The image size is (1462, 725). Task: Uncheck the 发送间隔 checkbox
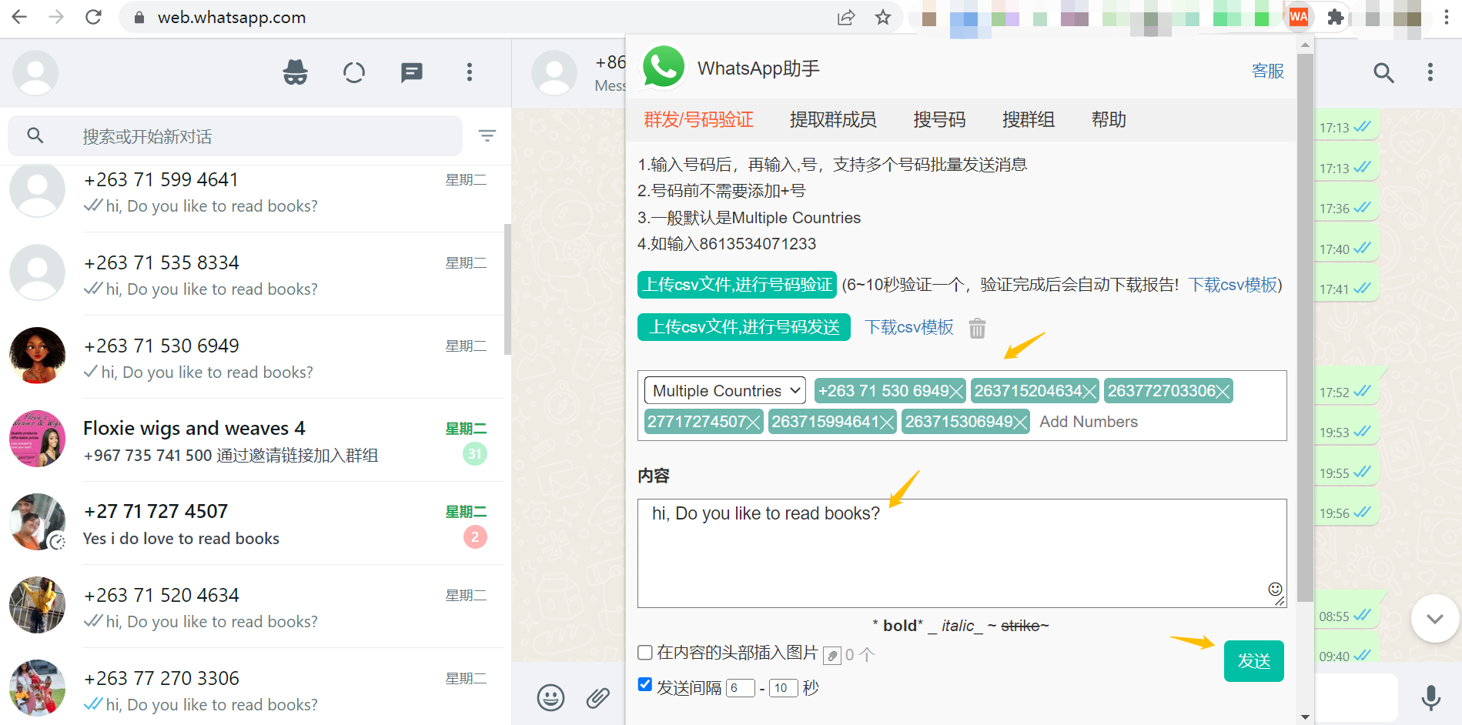645,684
